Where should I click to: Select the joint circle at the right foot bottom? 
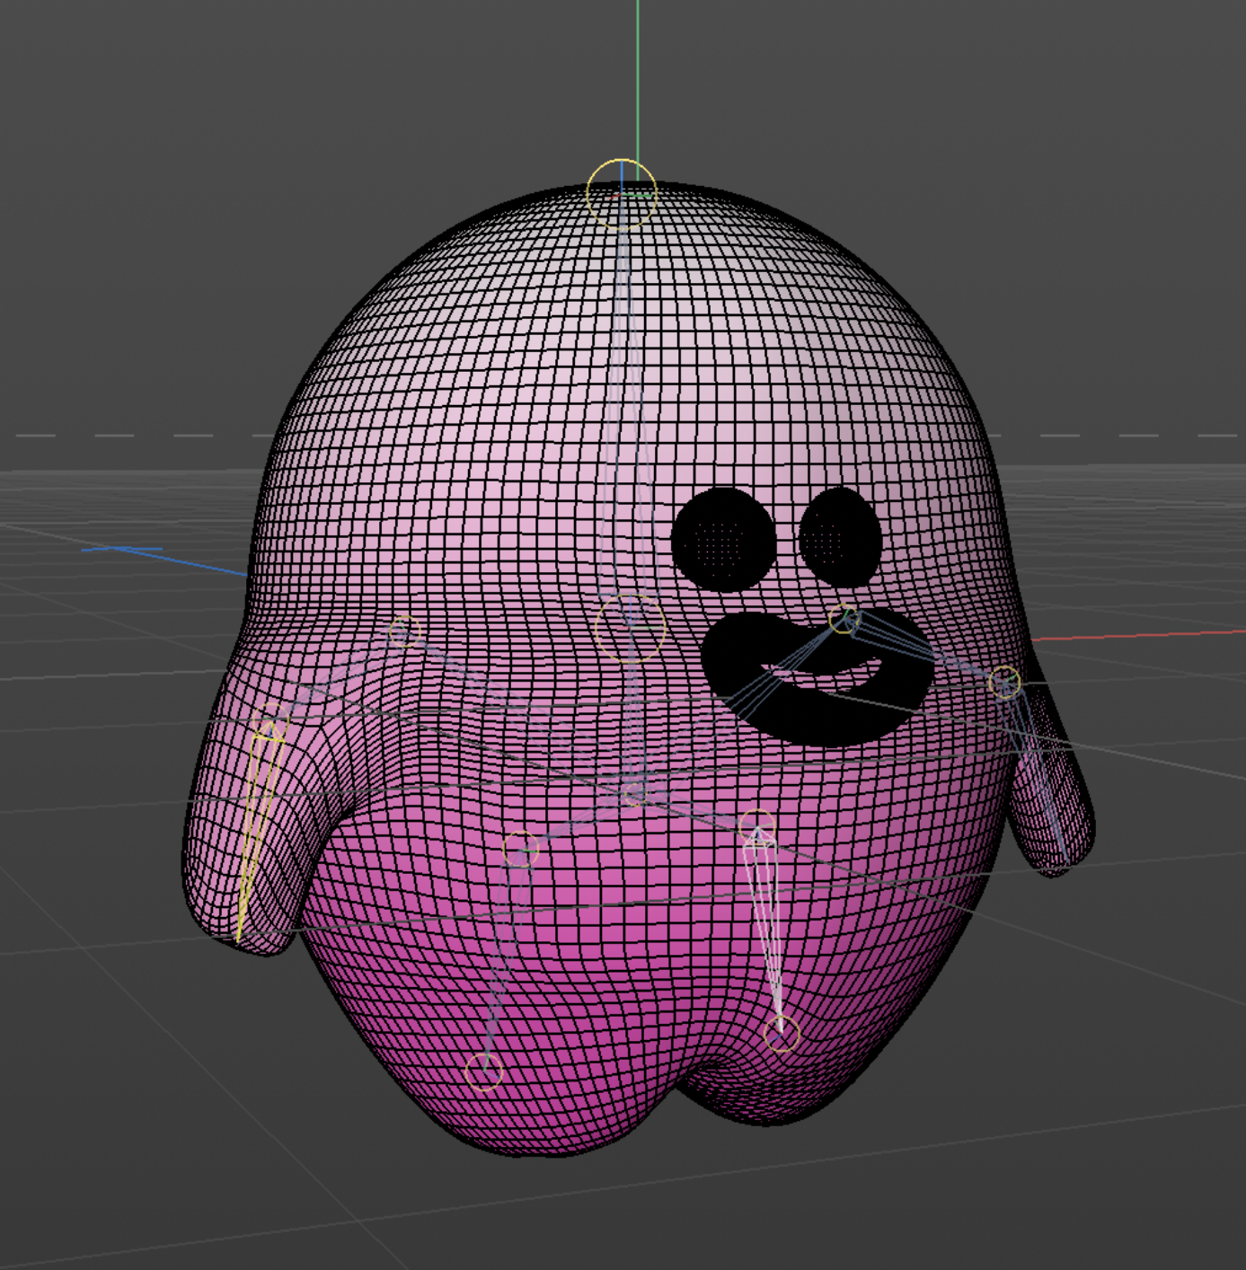point(782,1036)
